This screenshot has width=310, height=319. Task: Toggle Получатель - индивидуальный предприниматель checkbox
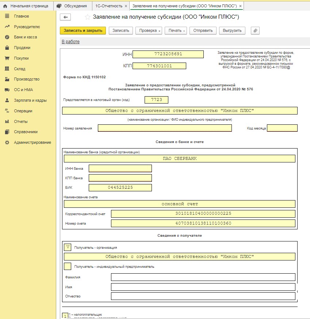(68, 266)
